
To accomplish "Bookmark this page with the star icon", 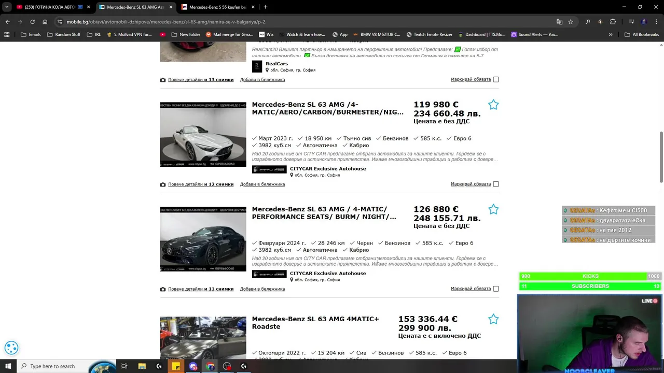I will 571,22.
